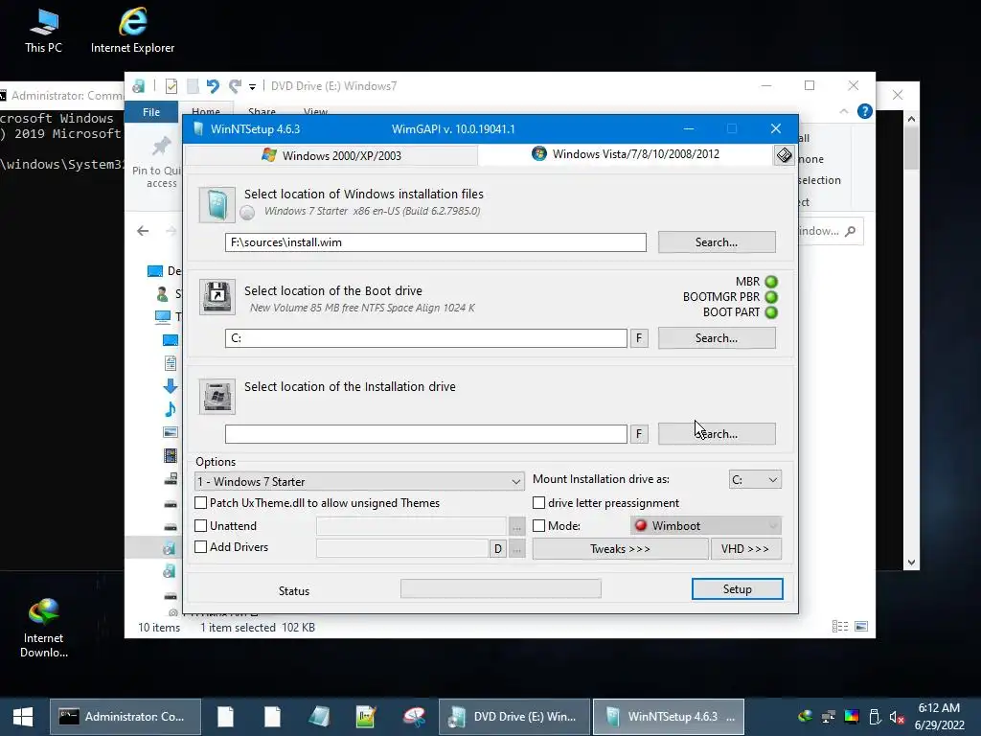The width and height of the screenshot is (981, 736).
Task: Open the Windows Start button
Action: tap(23, 717)
